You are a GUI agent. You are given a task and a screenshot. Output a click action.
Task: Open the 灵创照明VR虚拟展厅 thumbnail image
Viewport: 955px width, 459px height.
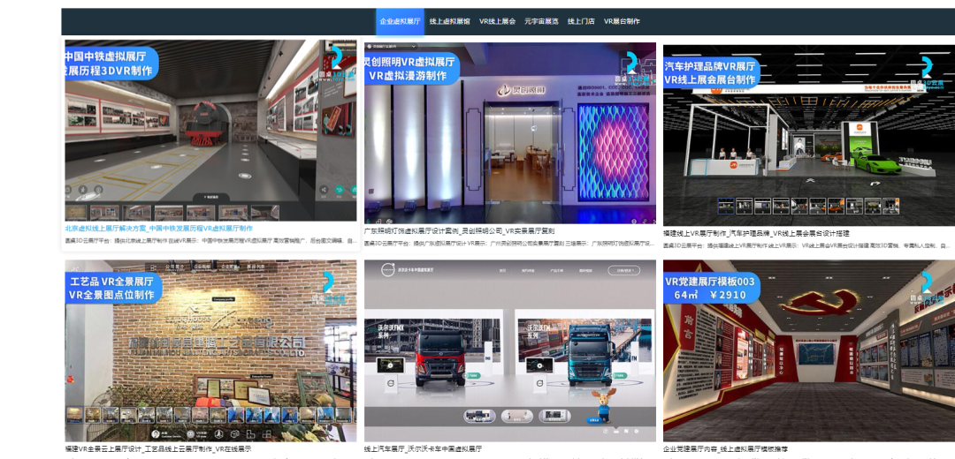pyautogui.click(x=510, y=133)
